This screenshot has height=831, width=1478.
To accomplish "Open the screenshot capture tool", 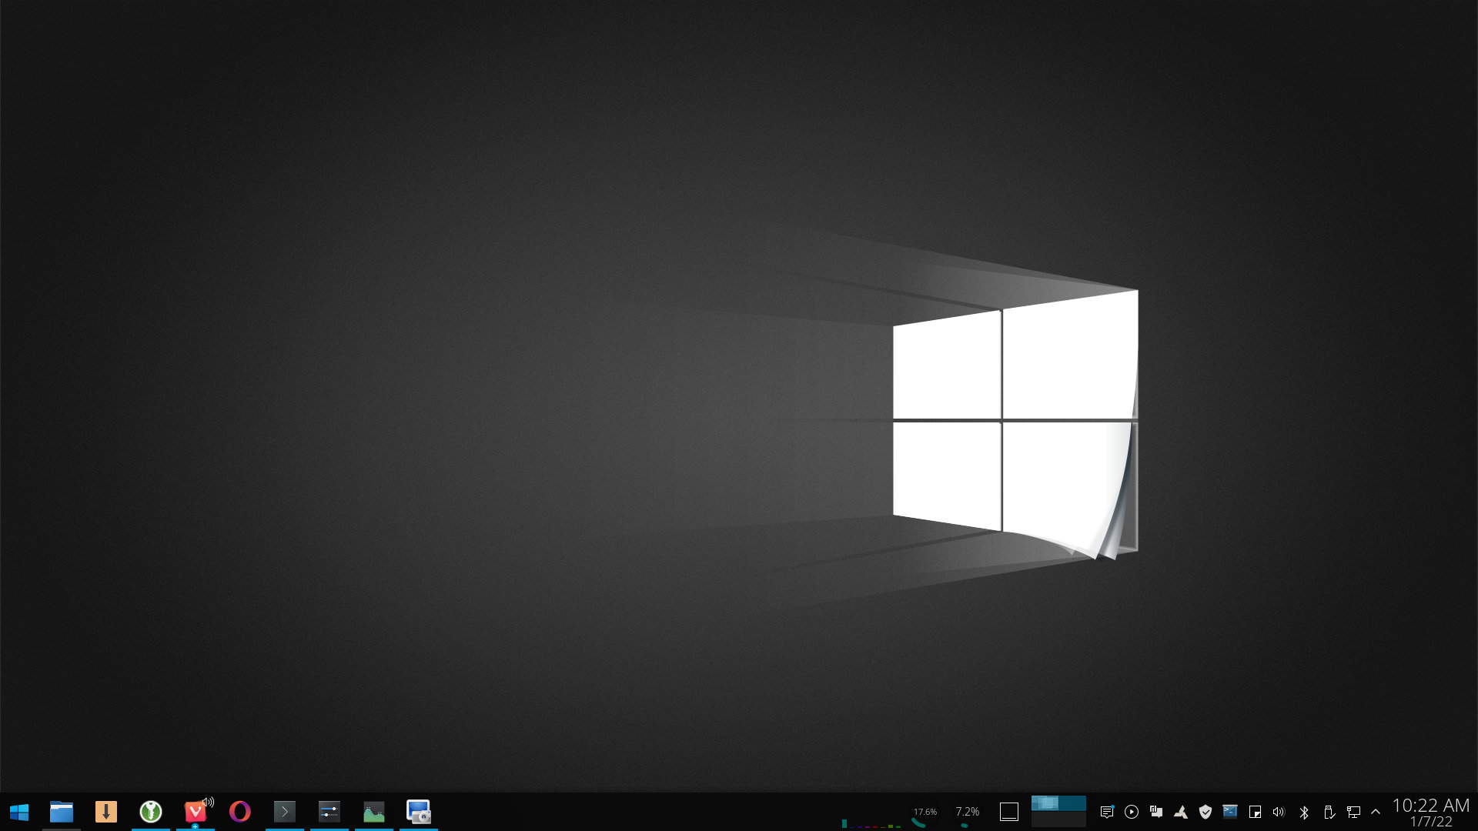I will click(x=419, y=812).
